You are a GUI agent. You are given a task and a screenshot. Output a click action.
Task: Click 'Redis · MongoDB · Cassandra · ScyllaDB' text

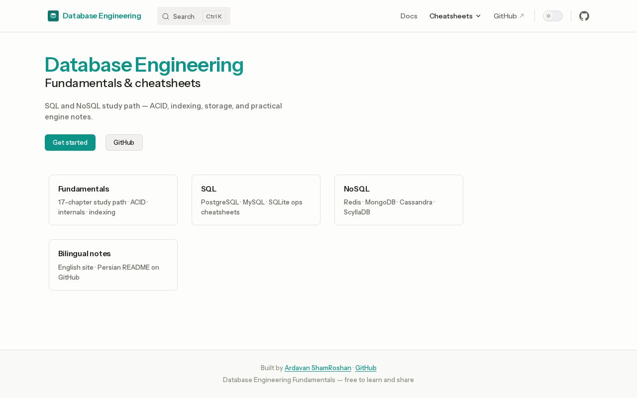click(390, 207)
